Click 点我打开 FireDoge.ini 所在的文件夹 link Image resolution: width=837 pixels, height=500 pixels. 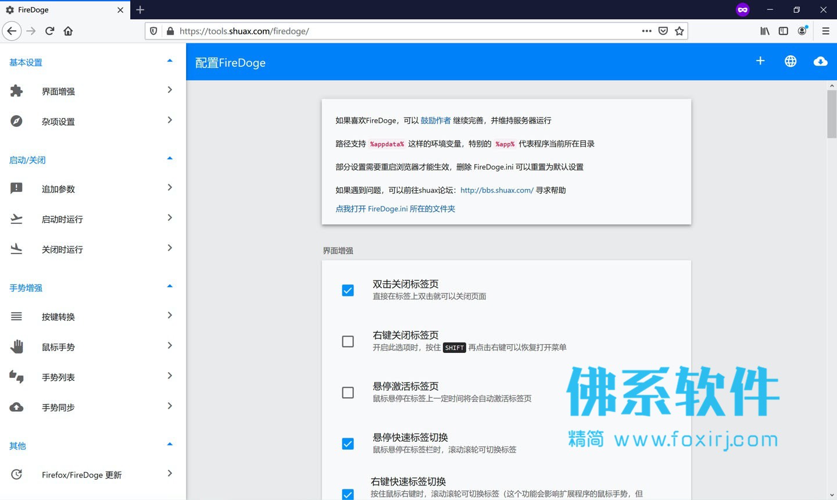(395, 209)
